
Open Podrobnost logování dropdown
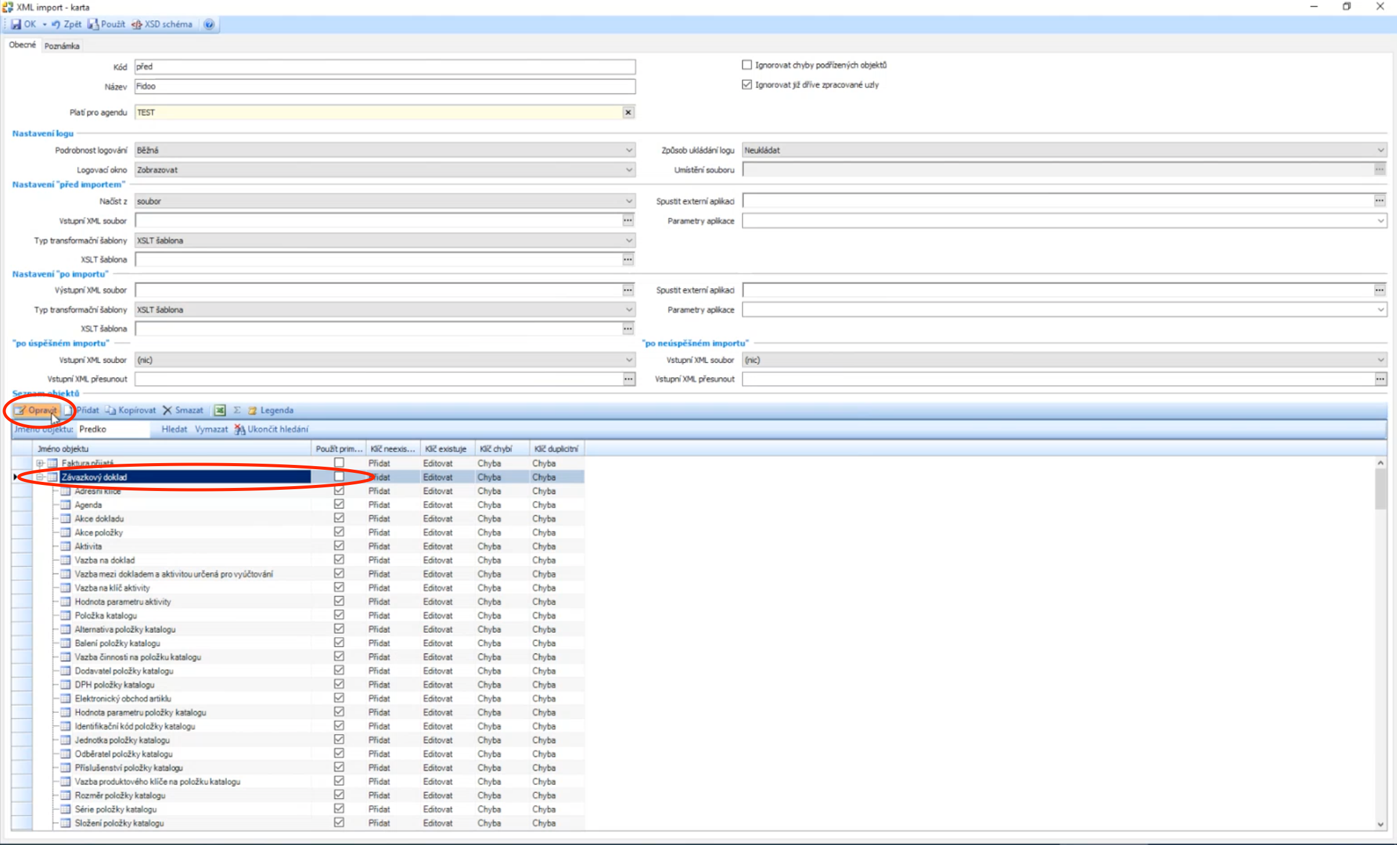point(629,150)
